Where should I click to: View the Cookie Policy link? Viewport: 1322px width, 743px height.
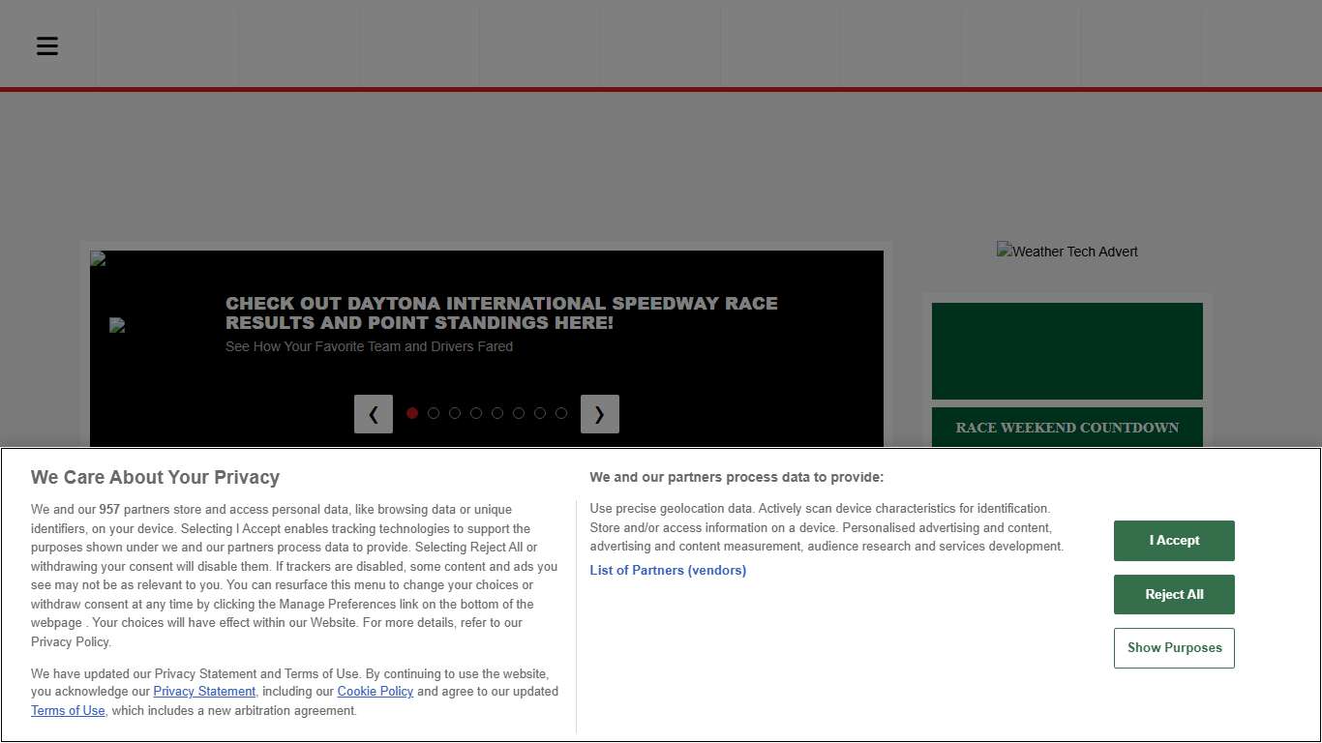click(x=376, y=692)
